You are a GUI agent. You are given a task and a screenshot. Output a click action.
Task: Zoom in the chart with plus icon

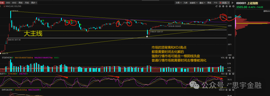pyautogui.click(x=220, y=6)
